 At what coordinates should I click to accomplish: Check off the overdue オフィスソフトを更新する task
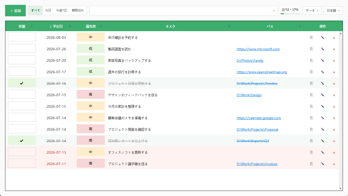coord(22,152)
